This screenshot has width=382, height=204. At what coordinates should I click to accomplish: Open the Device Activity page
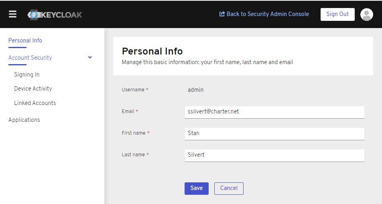coord(33,89)
